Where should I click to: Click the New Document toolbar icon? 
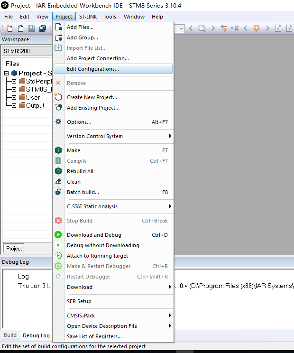9,28
